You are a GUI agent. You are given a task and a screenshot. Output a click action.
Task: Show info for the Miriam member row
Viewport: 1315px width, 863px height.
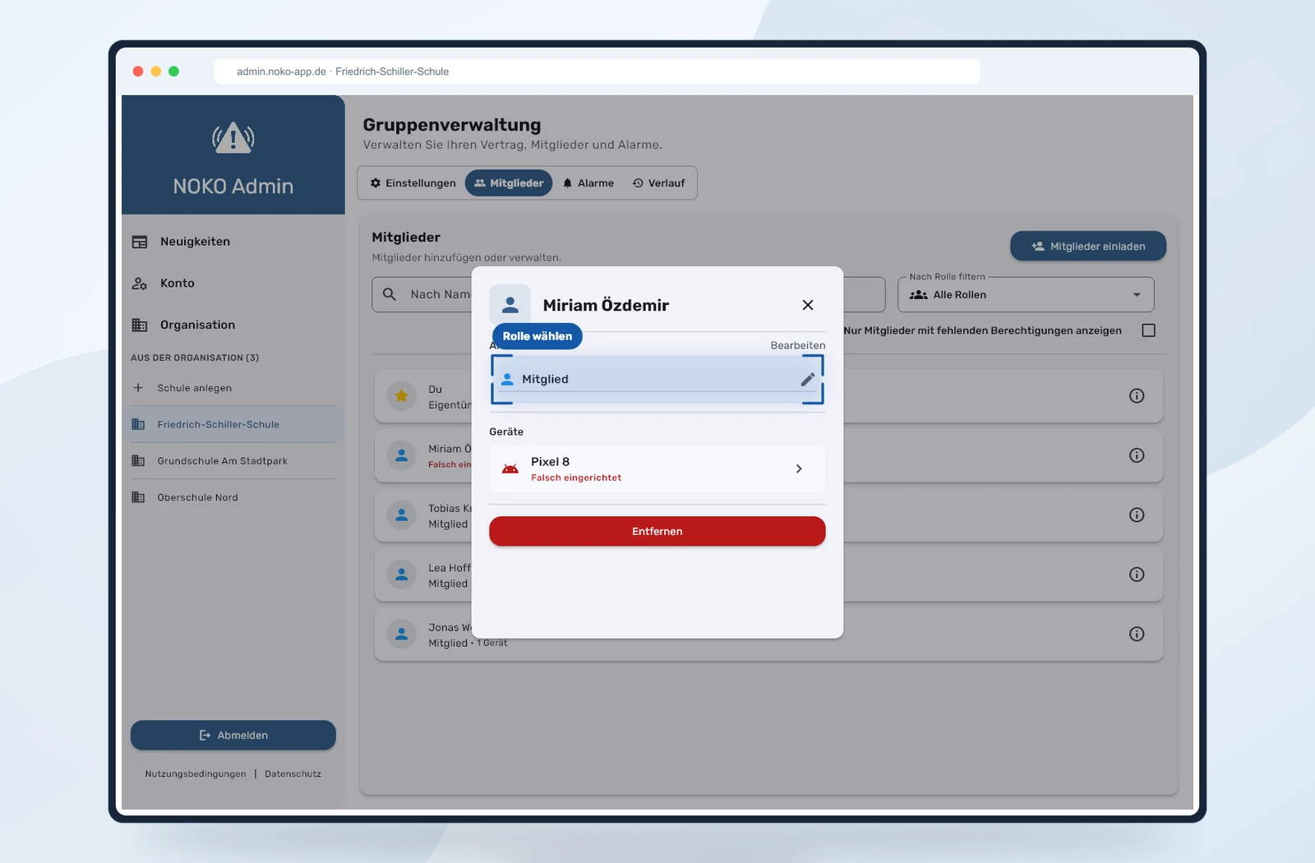pyautogui.click(x=1137, y=455)
